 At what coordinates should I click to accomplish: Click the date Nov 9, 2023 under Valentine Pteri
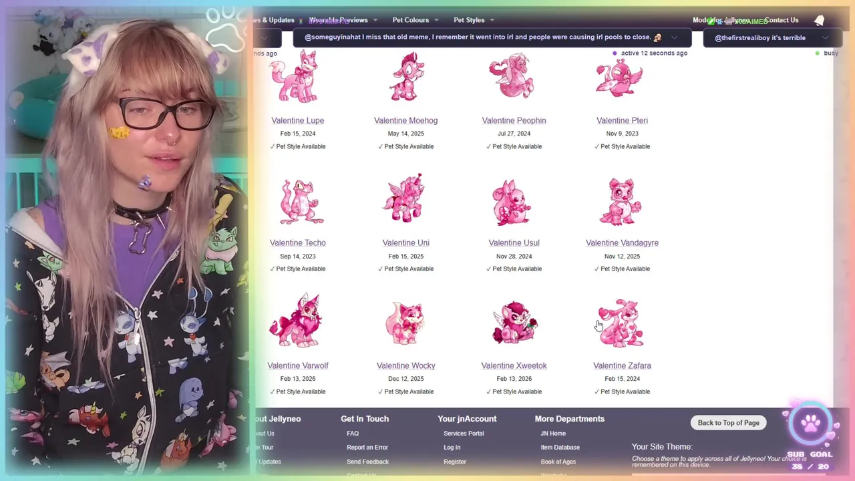point(622,134)
